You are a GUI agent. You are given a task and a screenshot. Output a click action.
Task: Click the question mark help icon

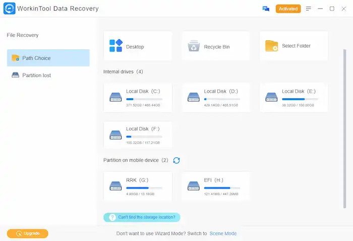coord(112,217)
